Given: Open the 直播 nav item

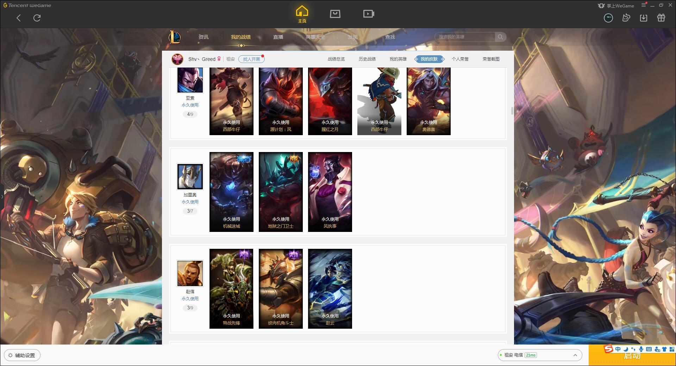Looking at the screenshot, I should [278, 37].
